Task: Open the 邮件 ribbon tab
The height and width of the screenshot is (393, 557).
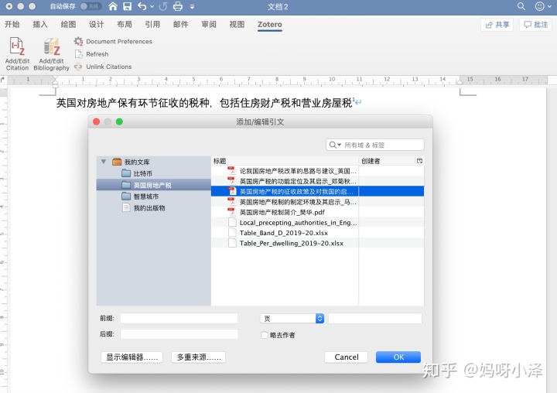Action: (x=180, y=24)
